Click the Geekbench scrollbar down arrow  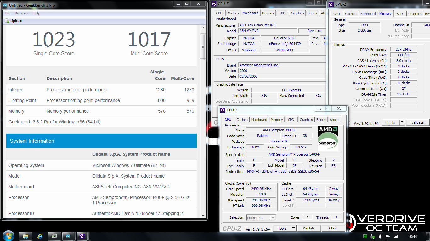[x=203, y=216]
